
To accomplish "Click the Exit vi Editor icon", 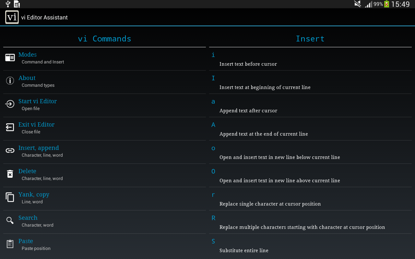I will pos(10,127).
